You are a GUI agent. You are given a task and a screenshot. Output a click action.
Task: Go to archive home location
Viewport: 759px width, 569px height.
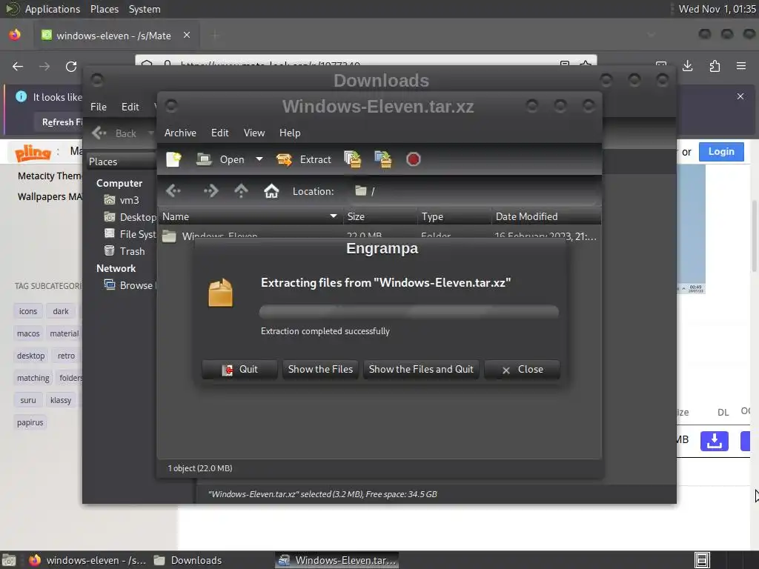pos(271,191)
